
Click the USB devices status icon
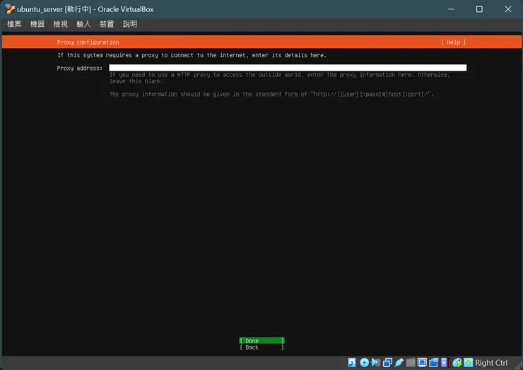click(x=399, y=362)
